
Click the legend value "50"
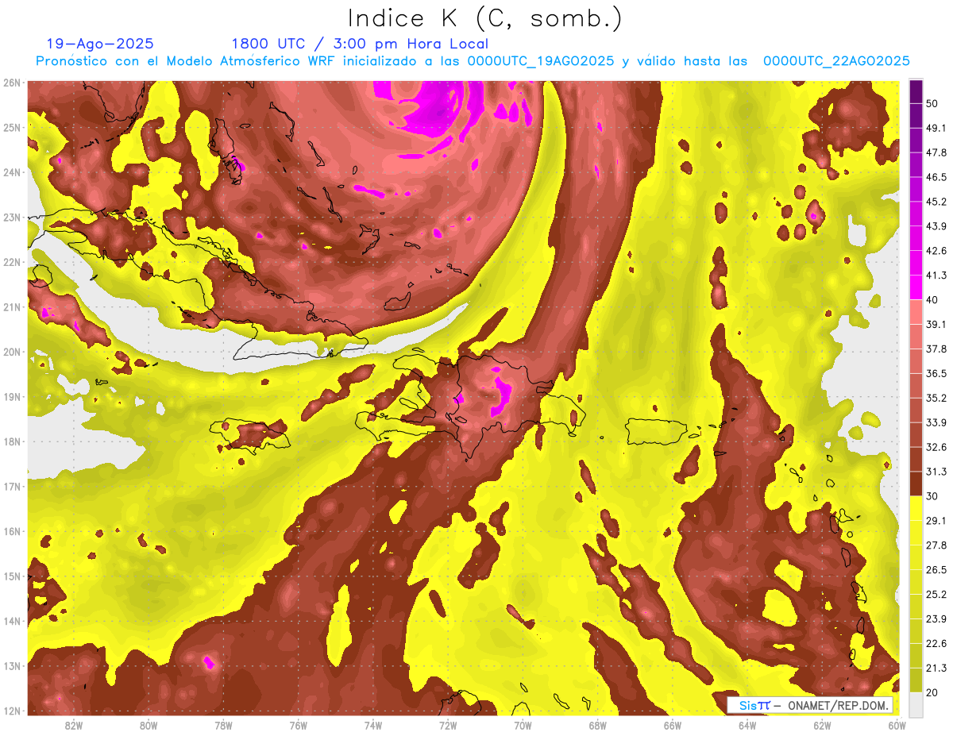click(x=932, y=104)
